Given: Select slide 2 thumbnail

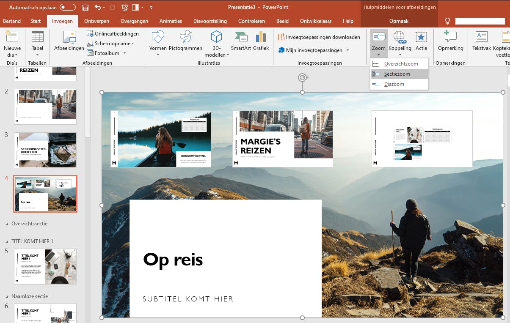Looking at the screenshot, I should 45,107.
